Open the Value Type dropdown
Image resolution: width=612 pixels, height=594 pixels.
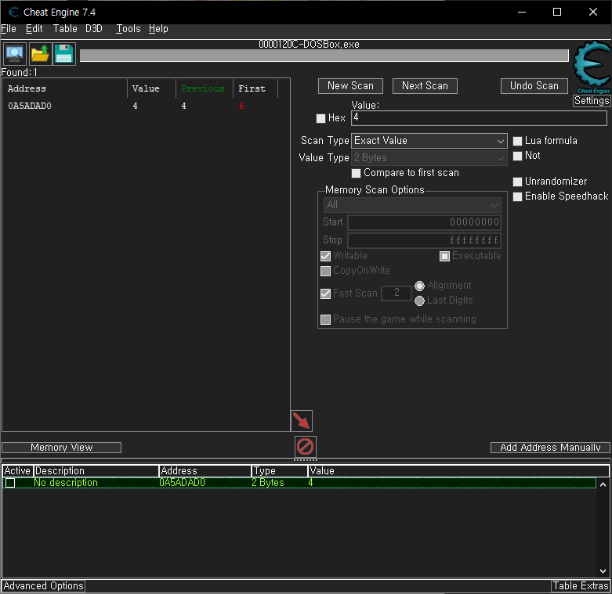coord(429,158)
